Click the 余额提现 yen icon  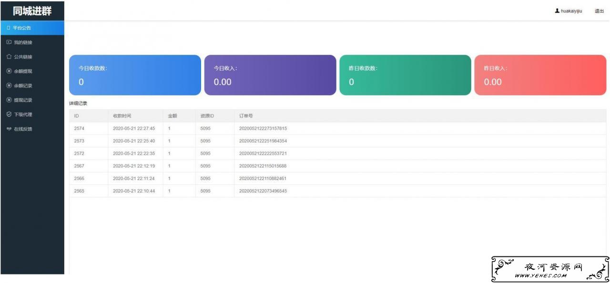point(9,71)
